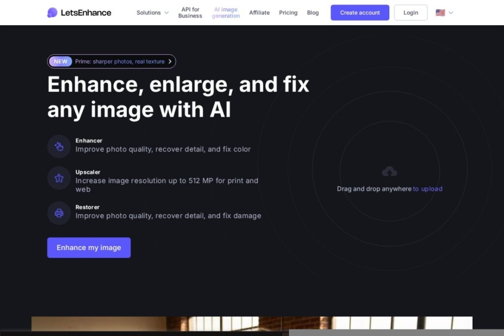Open the Pricing page
The width and height of the screenshot is (504, 336).
tap(288, 12)
